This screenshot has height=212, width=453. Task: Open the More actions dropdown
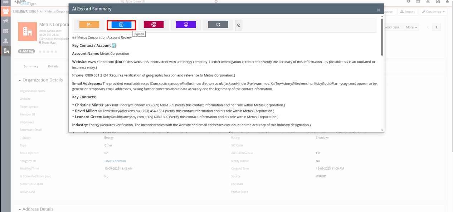click(411, 27)
